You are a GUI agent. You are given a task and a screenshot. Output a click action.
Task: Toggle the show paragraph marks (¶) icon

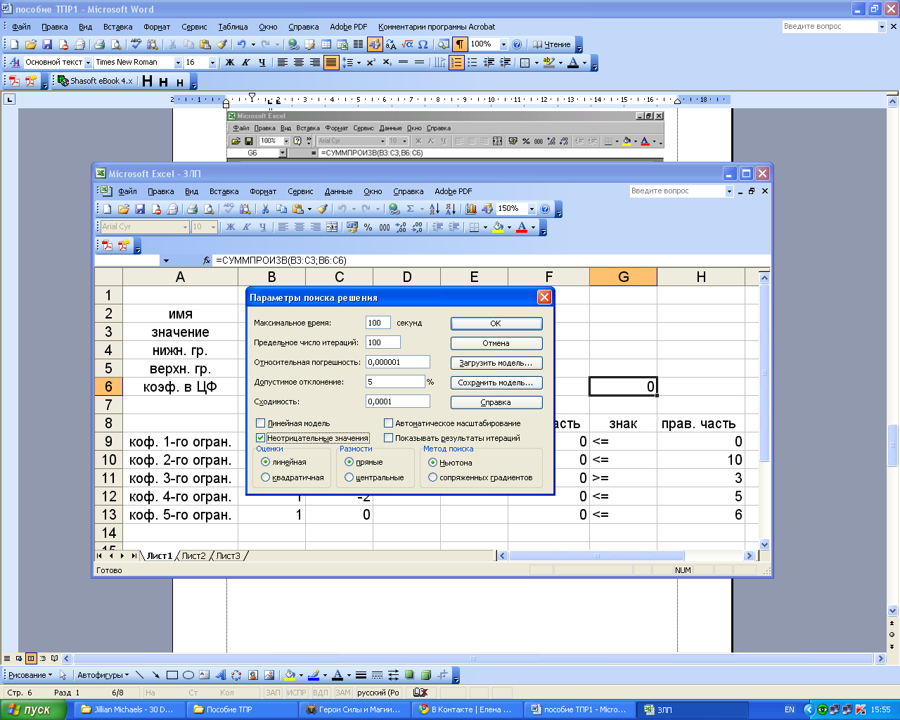(460, 44)
